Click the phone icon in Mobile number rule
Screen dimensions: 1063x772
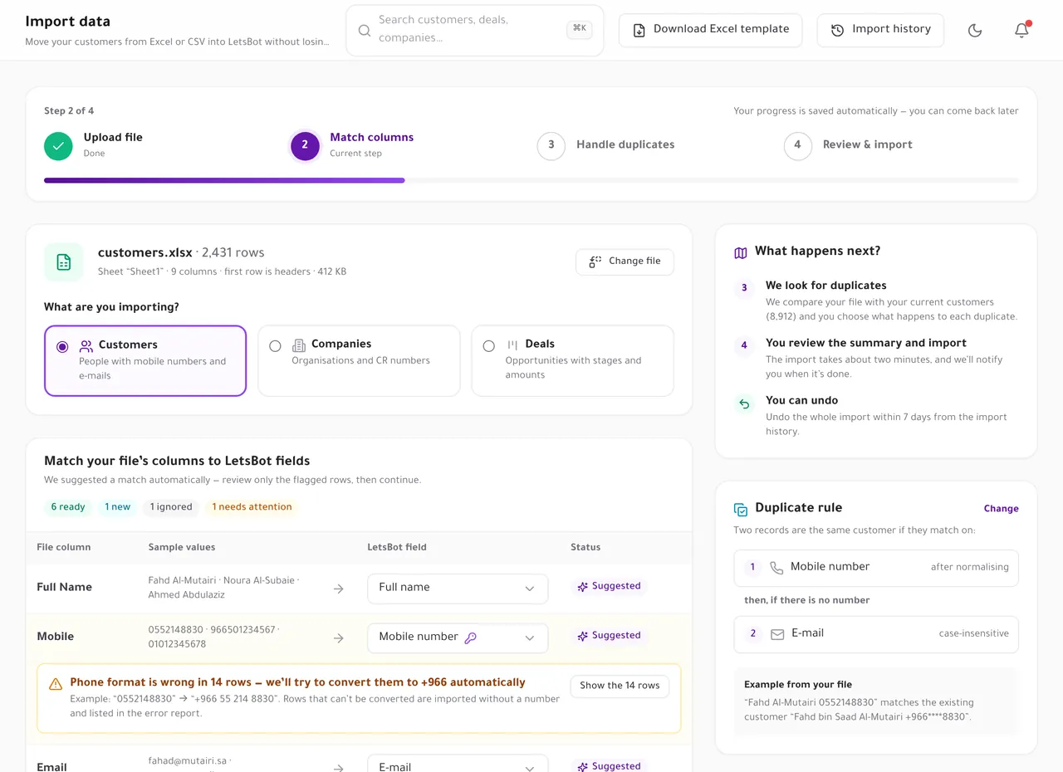click(x=776, y=568)
